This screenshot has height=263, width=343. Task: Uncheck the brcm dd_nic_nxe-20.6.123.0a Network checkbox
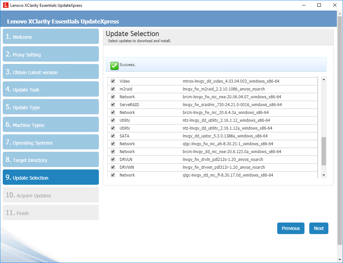(x=113, y=151)
